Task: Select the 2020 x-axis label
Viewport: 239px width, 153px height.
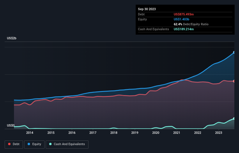Action: tap(156, 133)
